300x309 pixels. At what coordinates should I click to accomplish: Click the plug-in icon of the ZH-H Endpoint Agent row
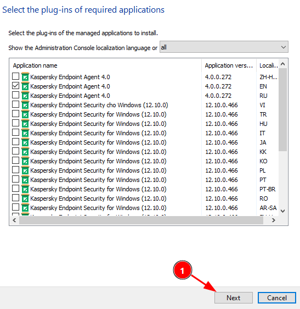tap(25, 76)
